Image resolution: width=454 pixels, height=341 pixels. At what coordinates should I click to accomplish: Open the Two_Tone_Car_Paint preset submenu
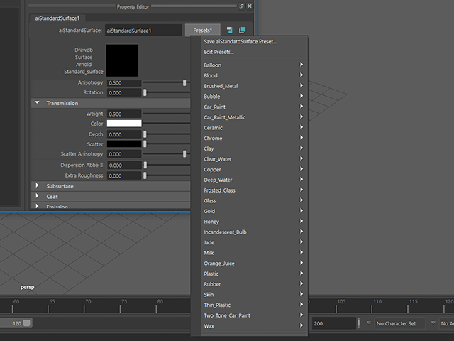(254, 315)
